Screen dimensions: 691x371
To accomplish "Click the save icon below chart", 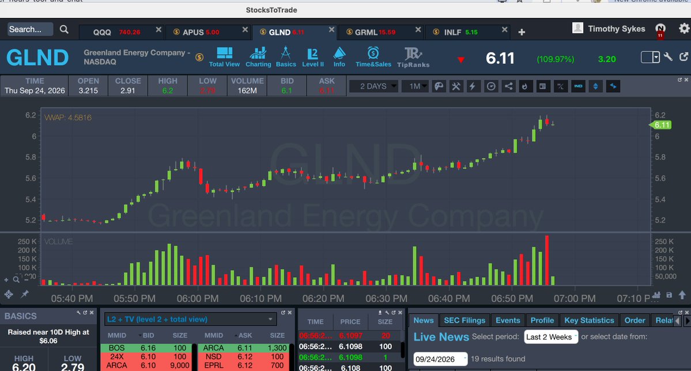I will point(669,295).
